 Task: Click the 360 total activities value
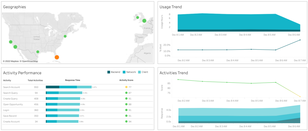click(36, 110)
